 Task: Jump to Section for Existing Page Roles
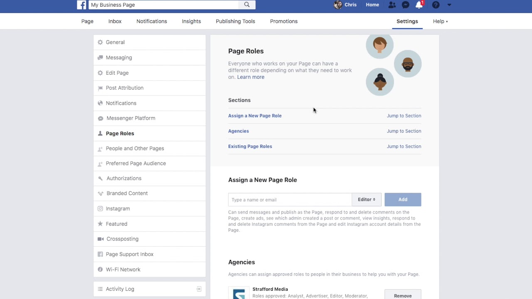tap(404, 147)
